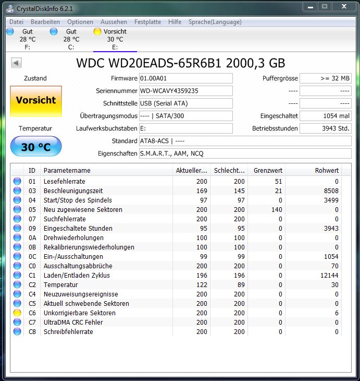360x381 pixels.
Task: Click the Grenzwert column header
Action: pos(267,170)
